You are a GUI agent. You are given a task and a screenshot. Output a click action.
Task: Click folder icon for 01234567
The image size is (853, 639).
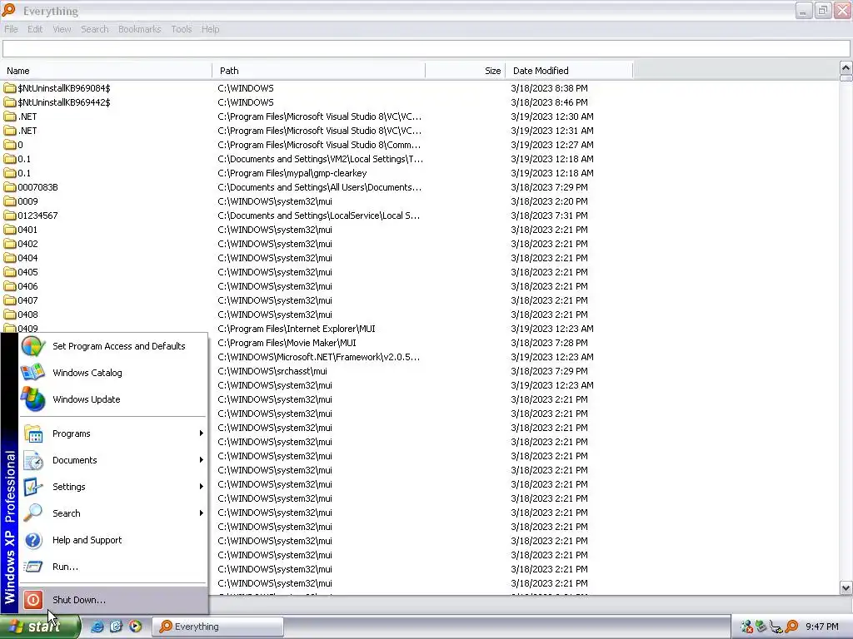tap(10, 215)
